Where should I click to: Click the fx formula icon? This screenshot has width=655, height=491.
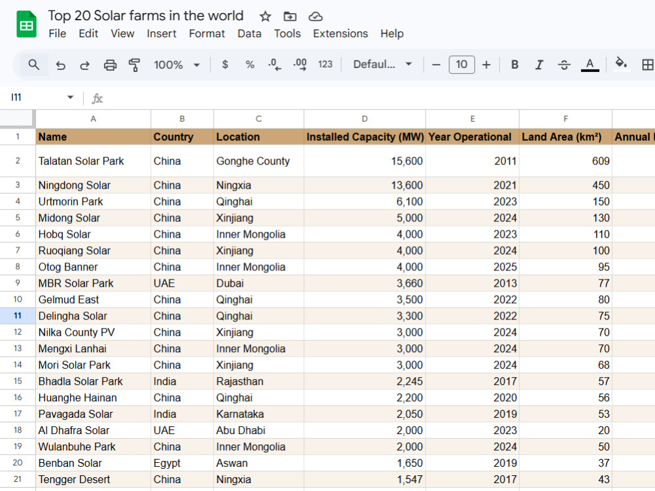(98, 98)
